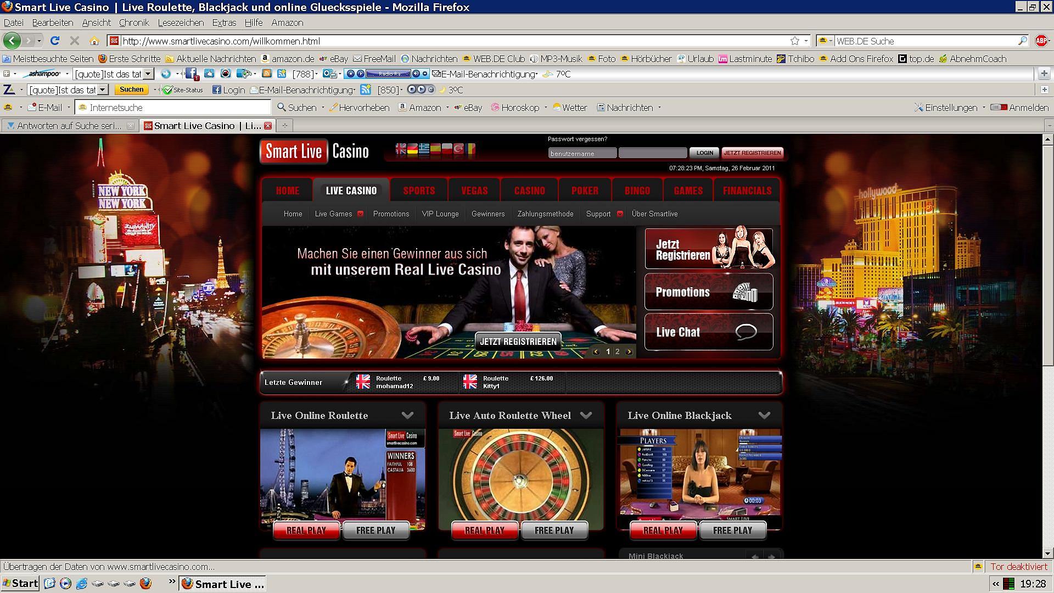
Task: Click the Stop loading X icon
Action: 75,41
